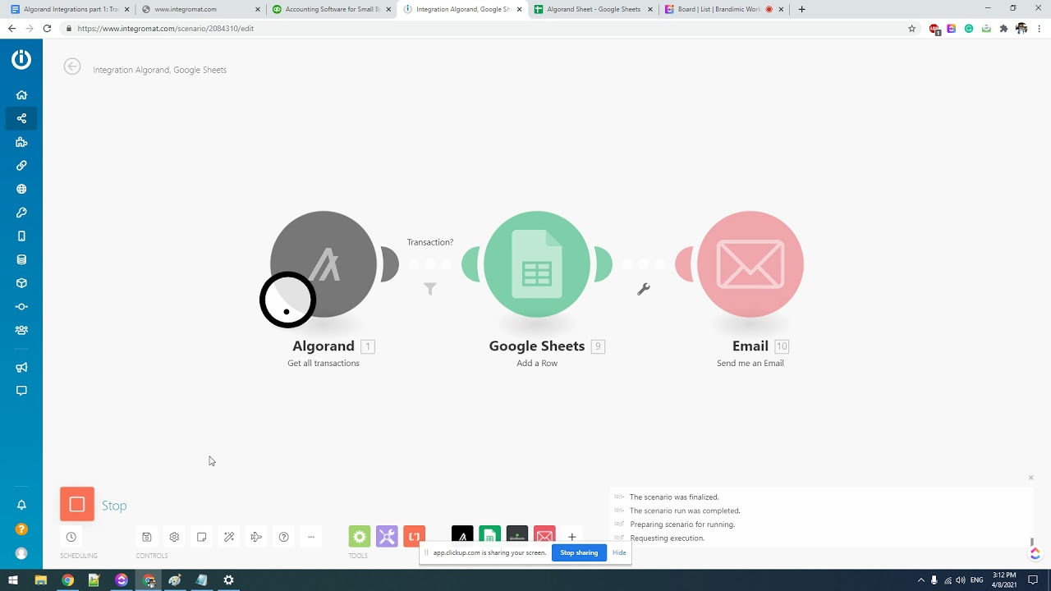Open the Controls help question icon
This screenshot has height=591, width=1051.
click(x=284, y=537)
